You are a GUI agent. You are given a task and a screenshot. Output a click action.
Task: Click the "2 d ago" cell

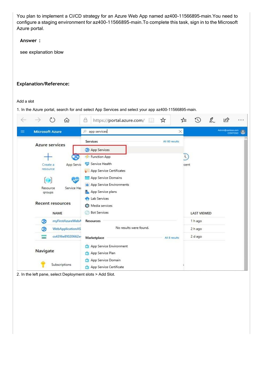pos(196,237)
